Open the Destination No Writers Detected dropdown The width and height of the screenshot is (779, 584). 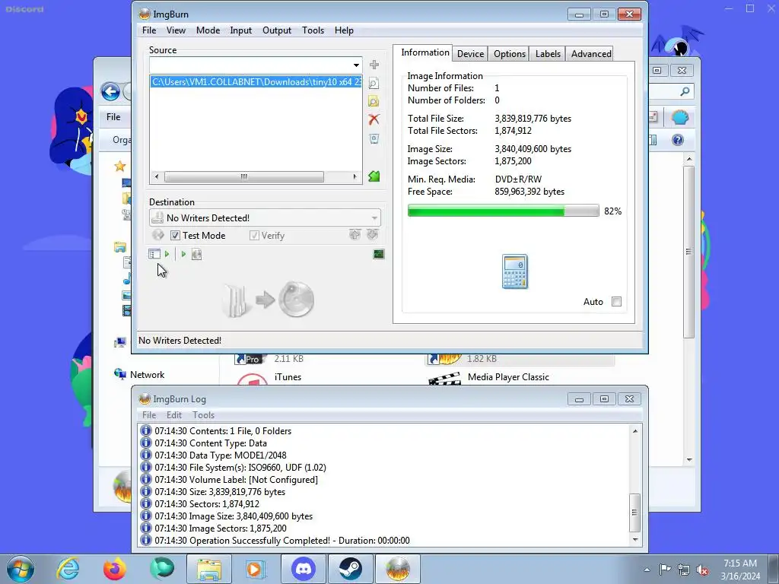pos(374,218)
